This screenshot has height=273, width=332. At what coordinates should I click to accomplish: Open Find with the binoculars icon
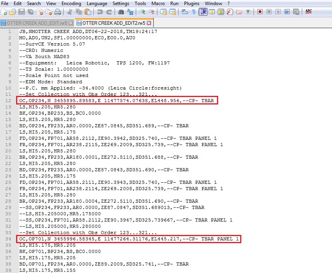[121, 12]
